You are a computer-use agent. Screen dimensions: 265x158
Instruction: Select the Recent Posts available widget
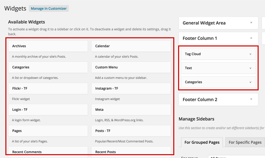pos(131,152)
